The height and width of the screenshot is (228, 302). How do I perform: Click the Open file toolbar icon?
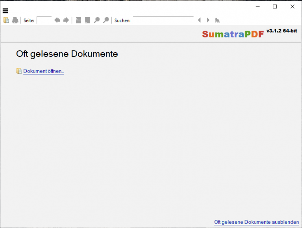(6, 20)
